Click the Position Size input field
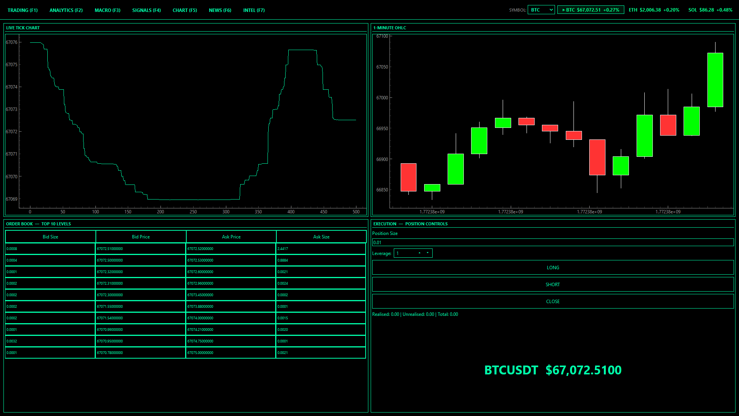The width and height of the screenshot is (739, 416). coord(552,243)
